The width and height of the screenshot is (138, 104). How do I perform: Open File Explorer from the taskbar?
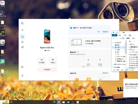[59, 102]
